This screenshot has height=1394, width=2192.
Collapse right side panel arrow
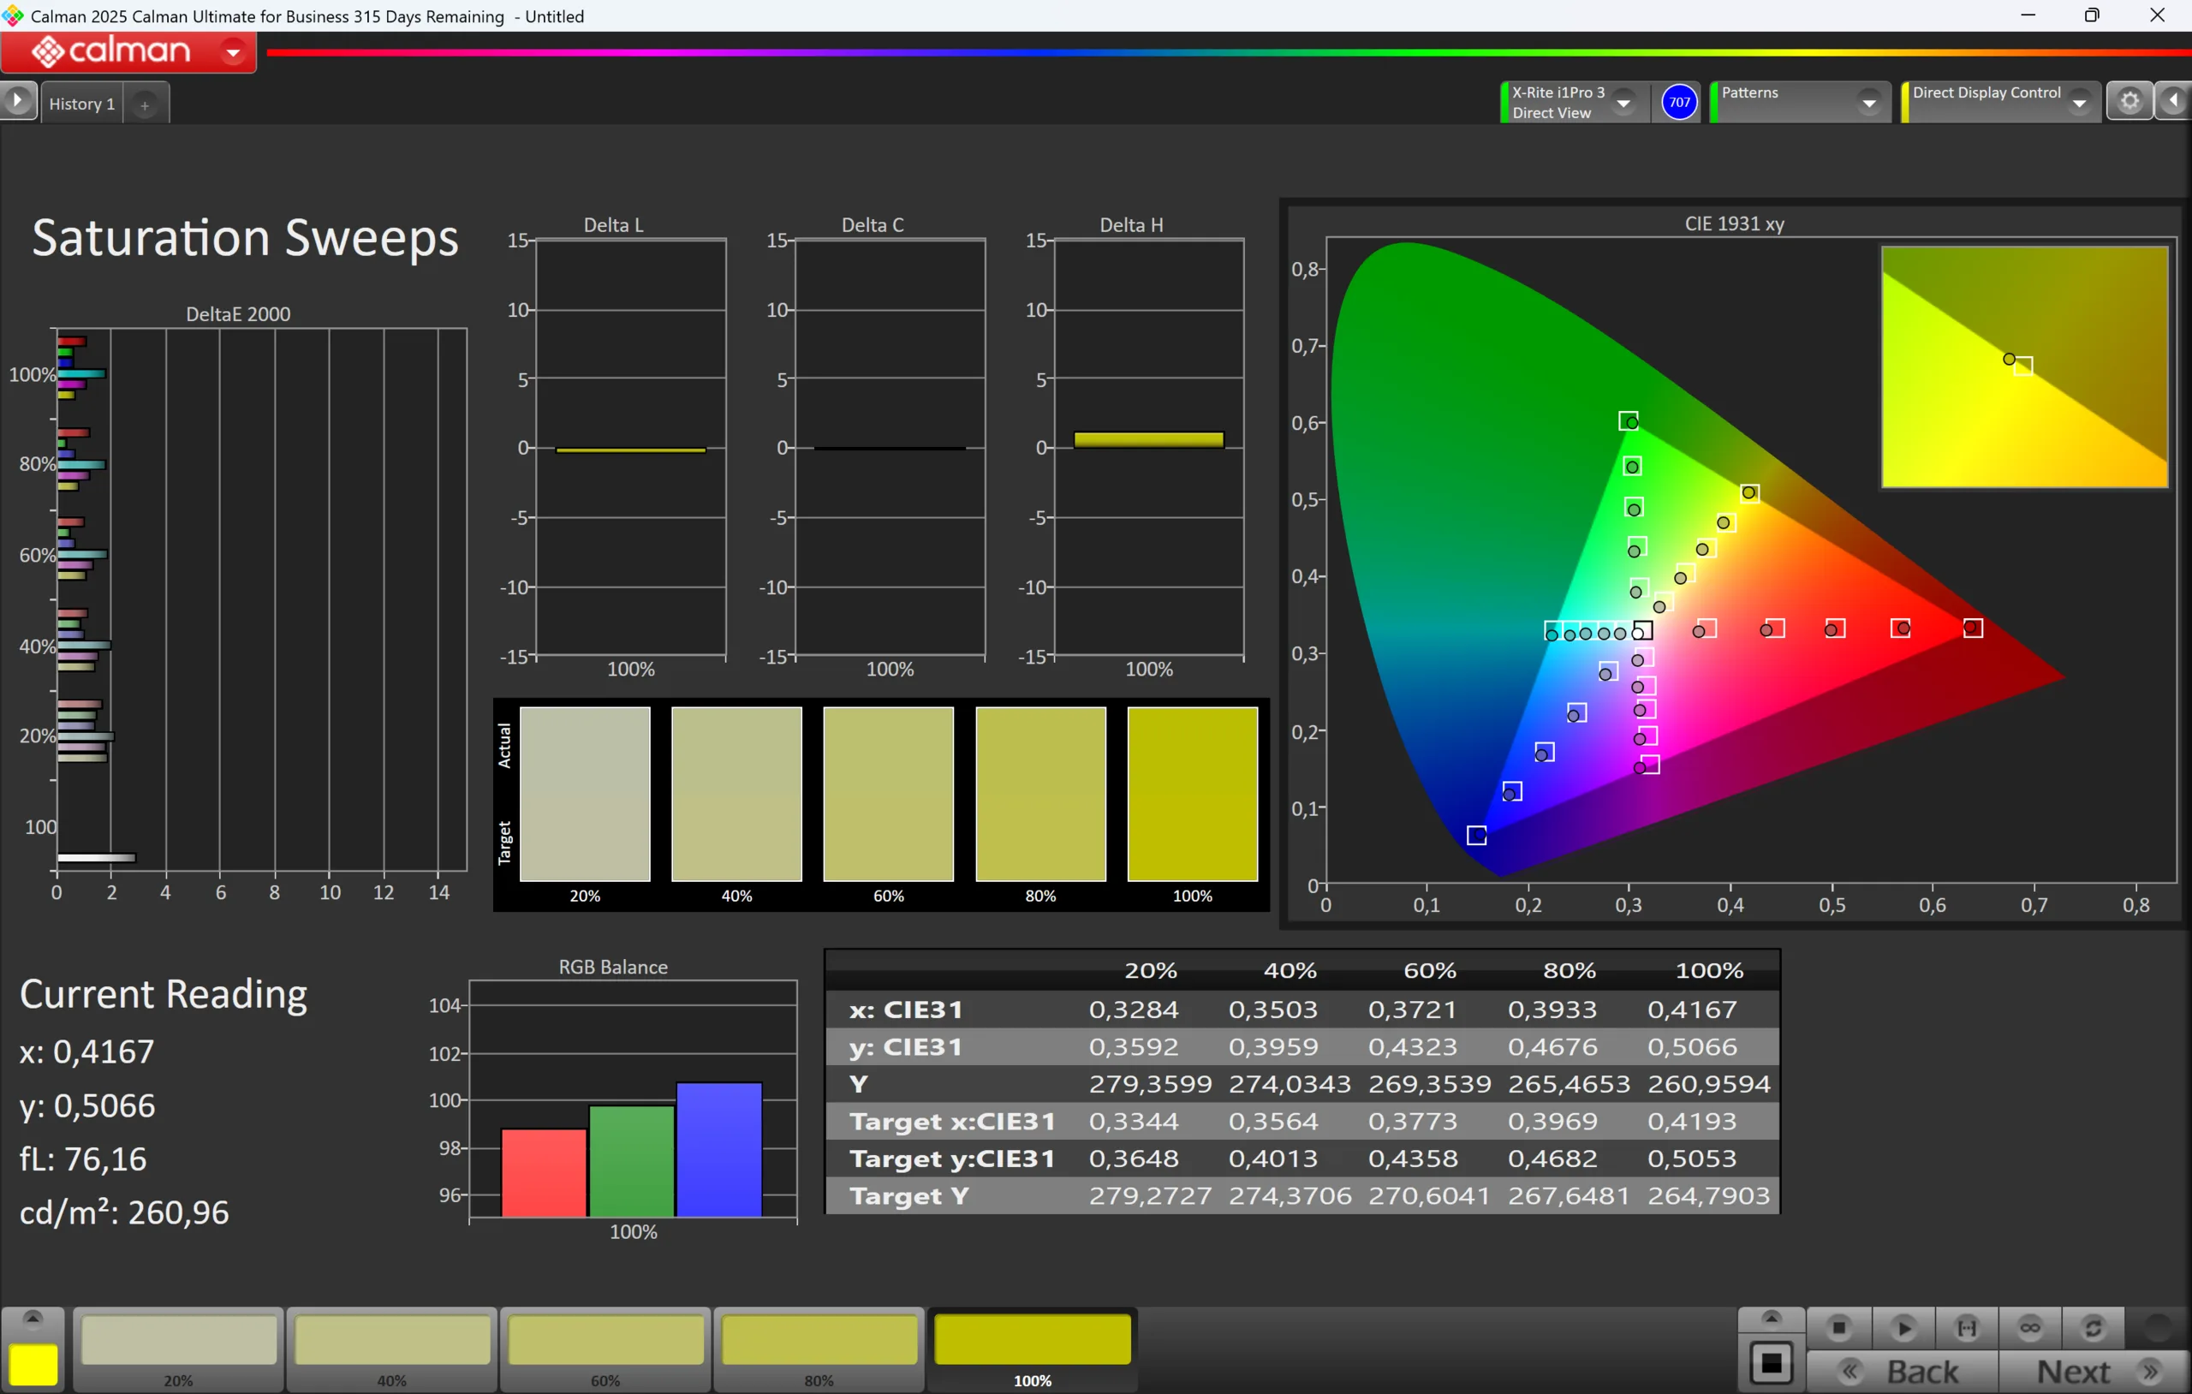coord(2175,101)
